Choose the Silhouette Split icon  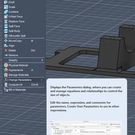pos(6,36)
